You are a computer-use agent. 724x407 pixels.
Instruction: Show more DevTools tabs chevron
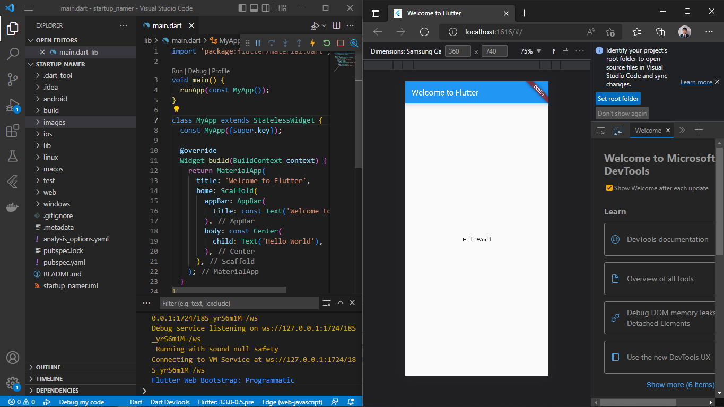(682, 130)
